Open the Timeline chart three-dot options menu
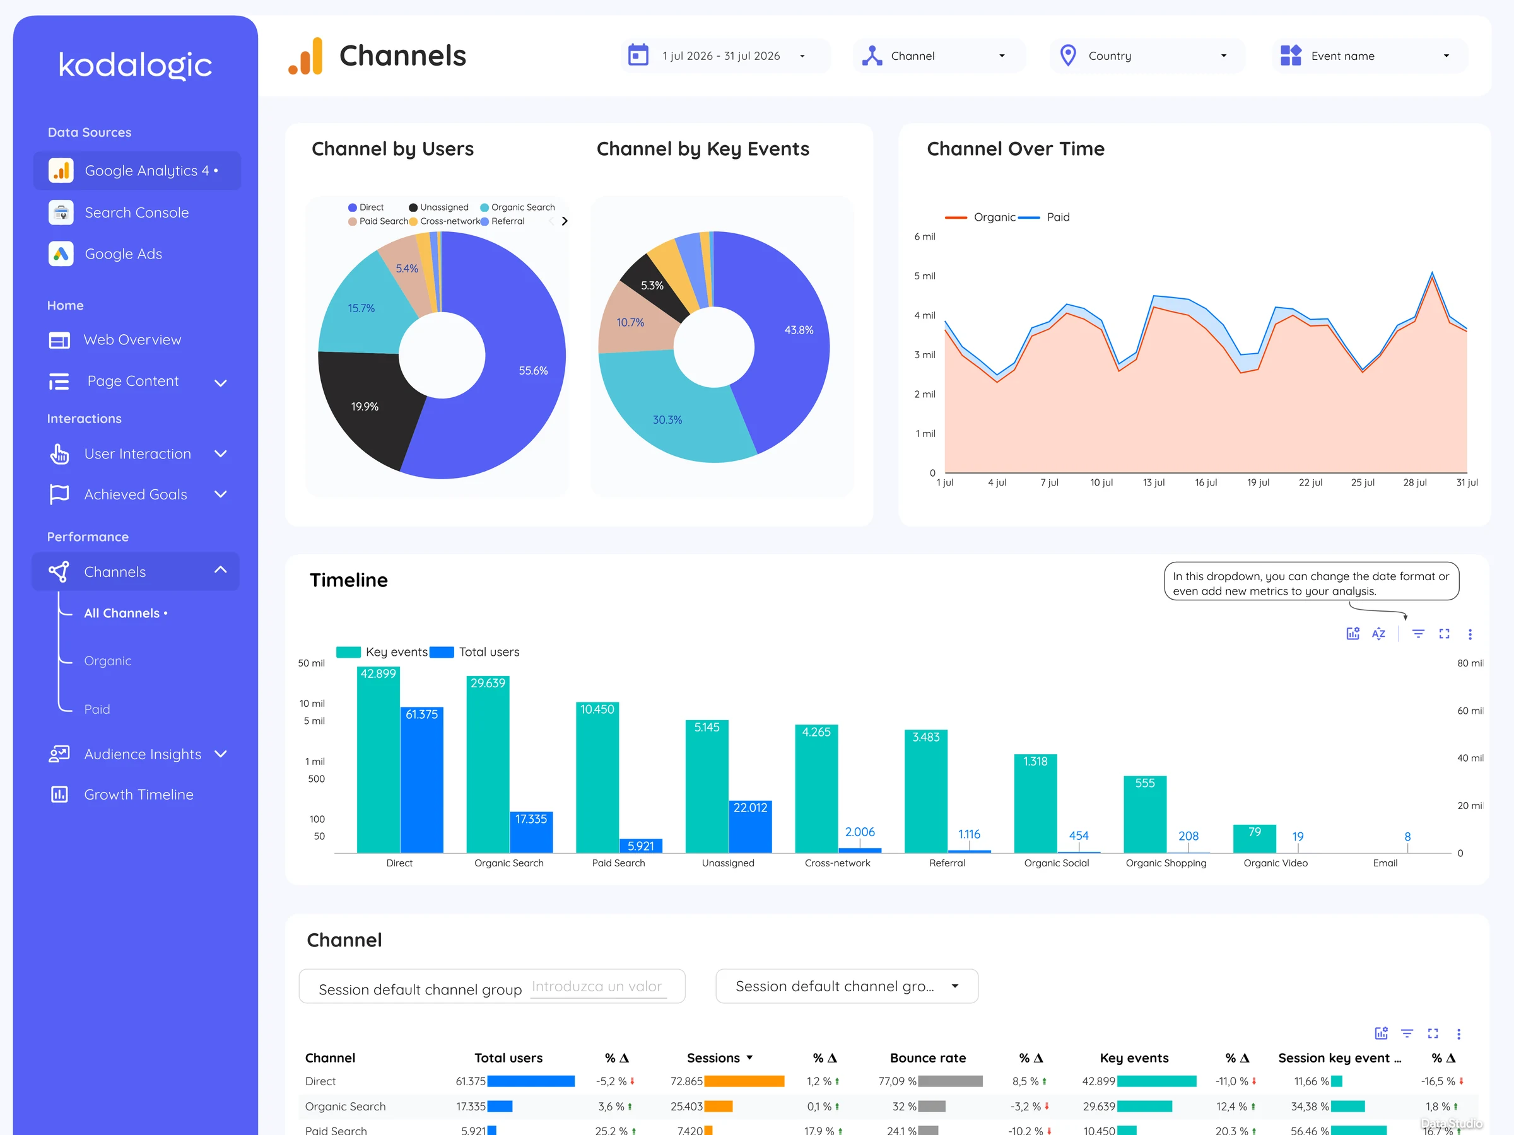This screenshot has height=1135, width=1514. pyautogui.click(x=1470, y=634)
